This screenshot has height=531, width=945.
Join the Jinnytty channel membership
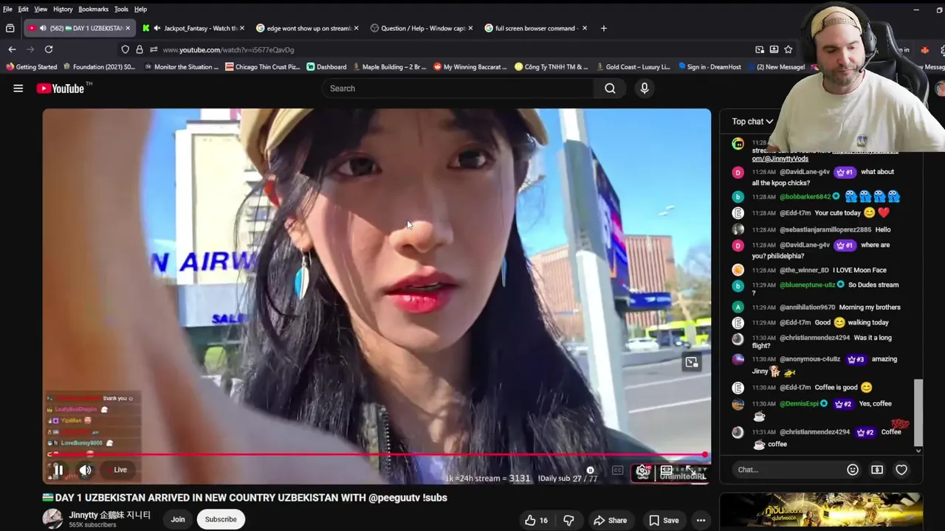(178, 519)
